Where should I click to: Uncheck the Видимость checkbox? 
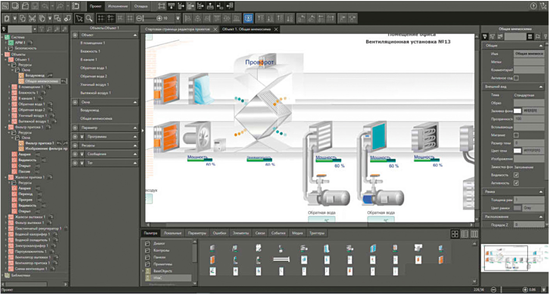[517, 175]
